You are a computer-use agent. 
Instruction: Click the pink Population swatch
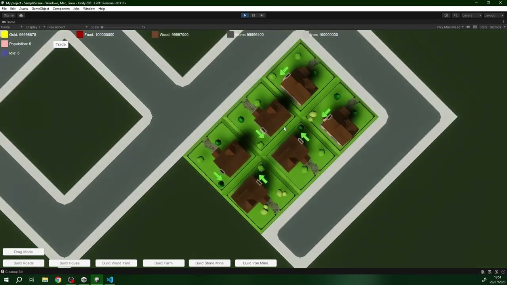4,44
